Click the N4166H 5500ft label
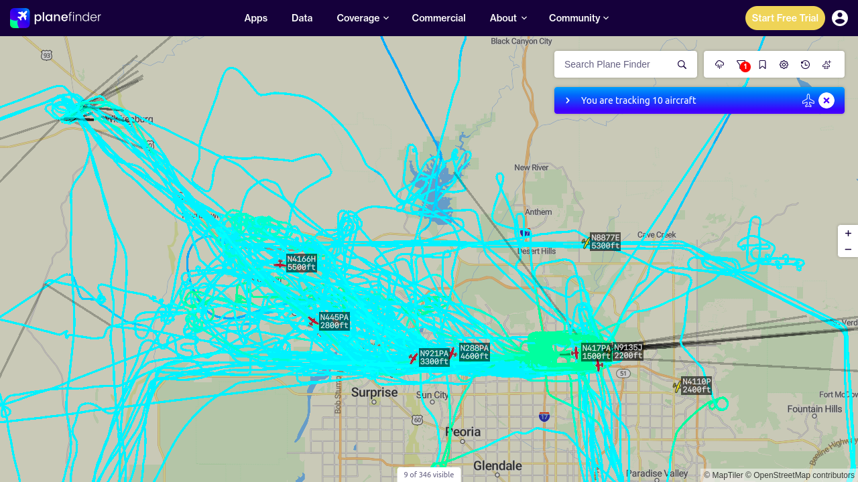This screenshot has height=482, width=858. pos(301,263)
